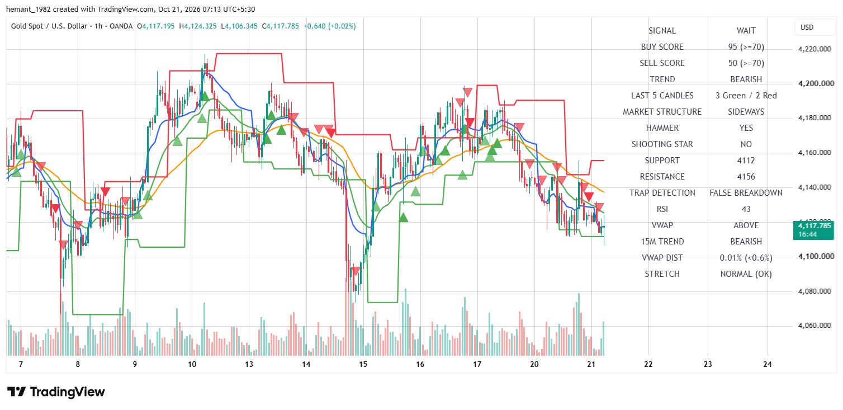The height and width of the screenshot is (410, 843).
Task: Click the FALSE BREAKDOWN trap value
Action: click(746, 193)
